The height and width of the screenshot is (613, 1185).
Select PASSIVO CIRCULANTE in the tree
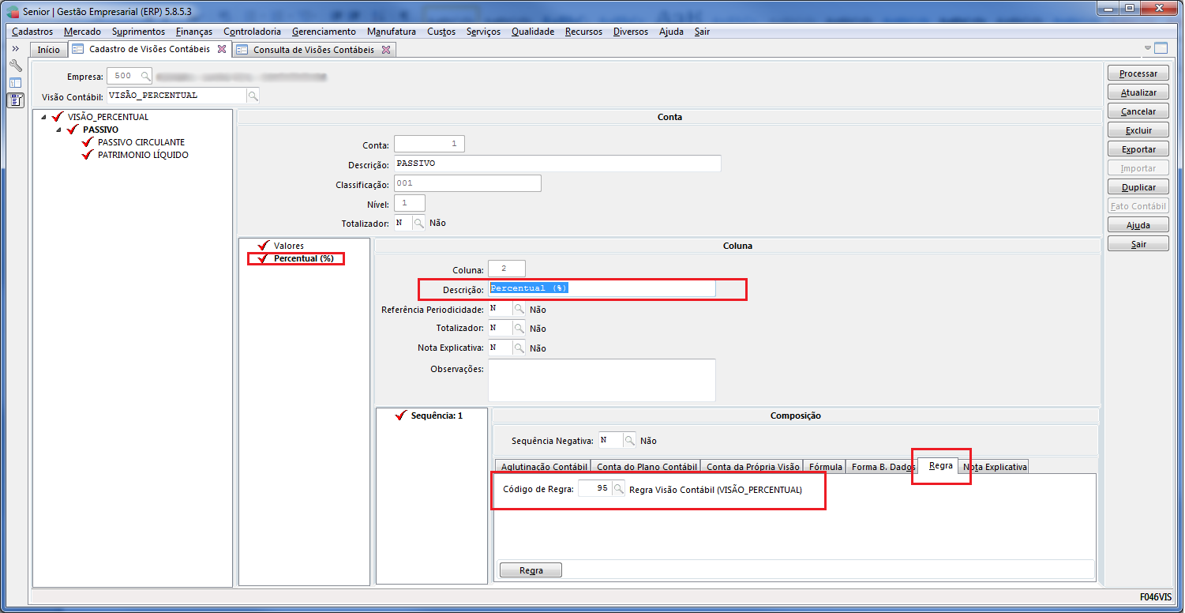coord(141,142)
